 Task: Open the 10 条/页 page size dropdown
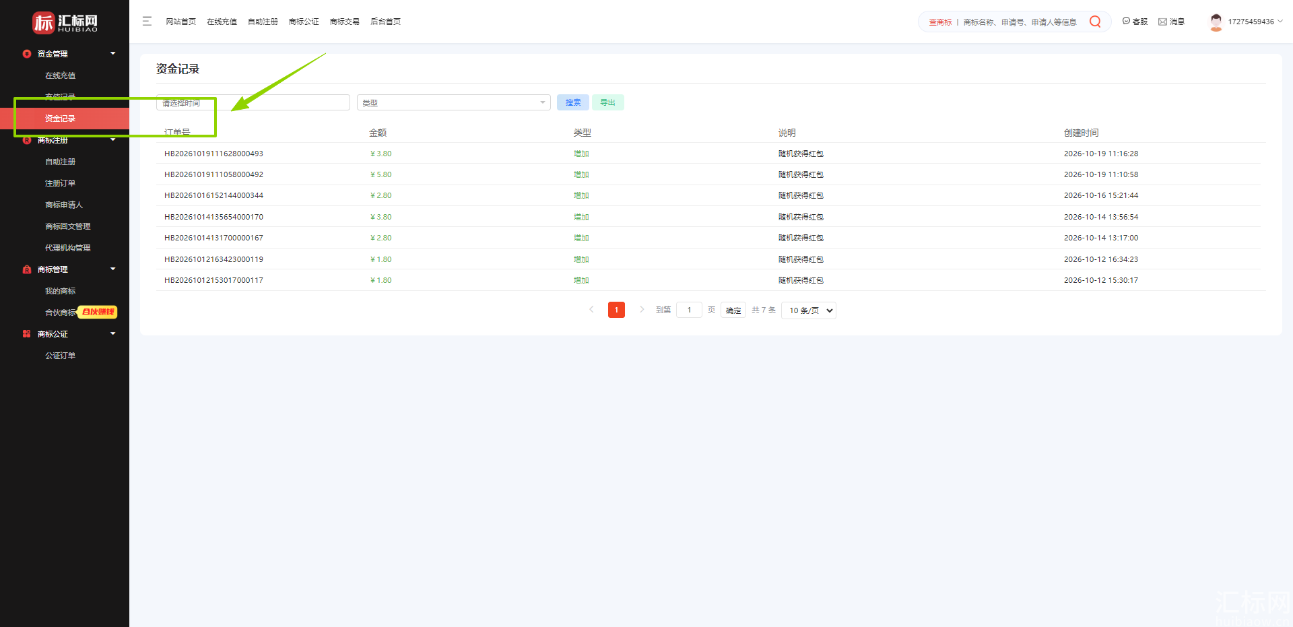point(809,310)
